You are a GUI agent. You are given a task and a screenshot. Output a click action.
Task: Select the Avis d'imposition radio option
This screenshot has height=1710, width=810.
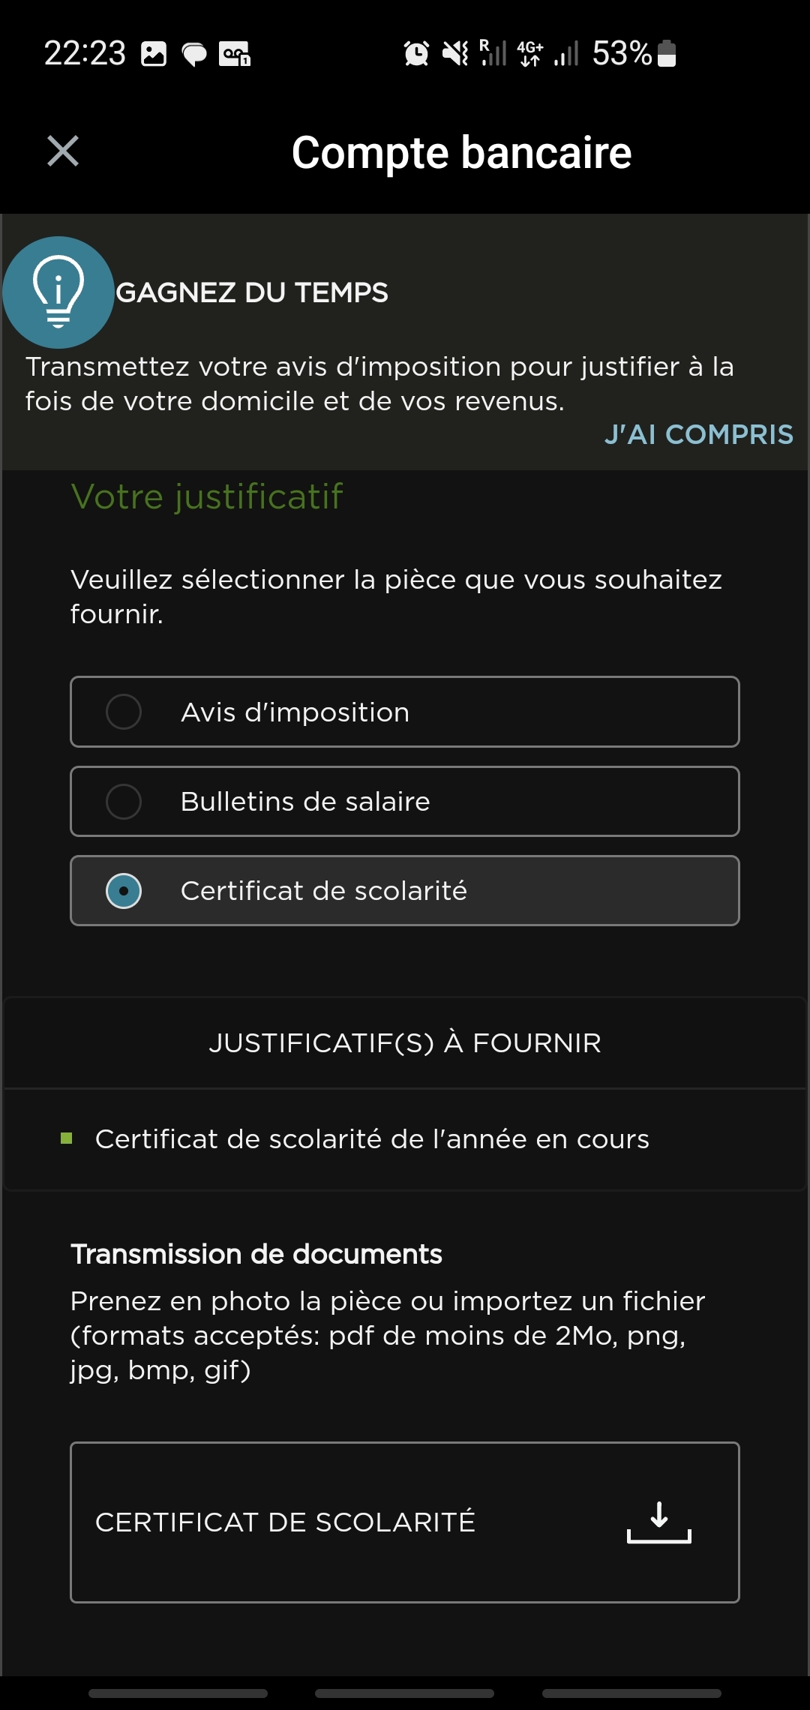click(124, 712)
